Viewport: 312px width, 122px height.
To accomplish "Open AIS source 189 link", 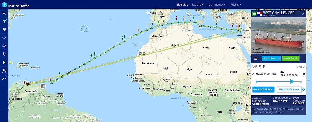I will point(298,109).
